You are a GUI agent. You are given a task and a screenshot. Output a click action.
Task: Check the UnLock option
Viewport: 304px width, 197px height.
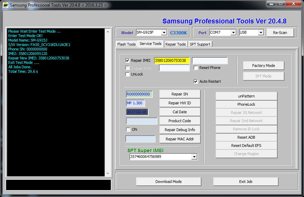click(127, 74)
